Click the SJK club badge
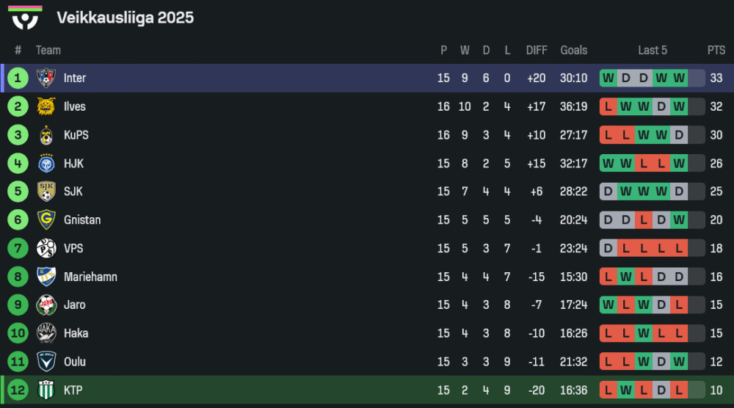The image size is (734, 408). [46, 192]
